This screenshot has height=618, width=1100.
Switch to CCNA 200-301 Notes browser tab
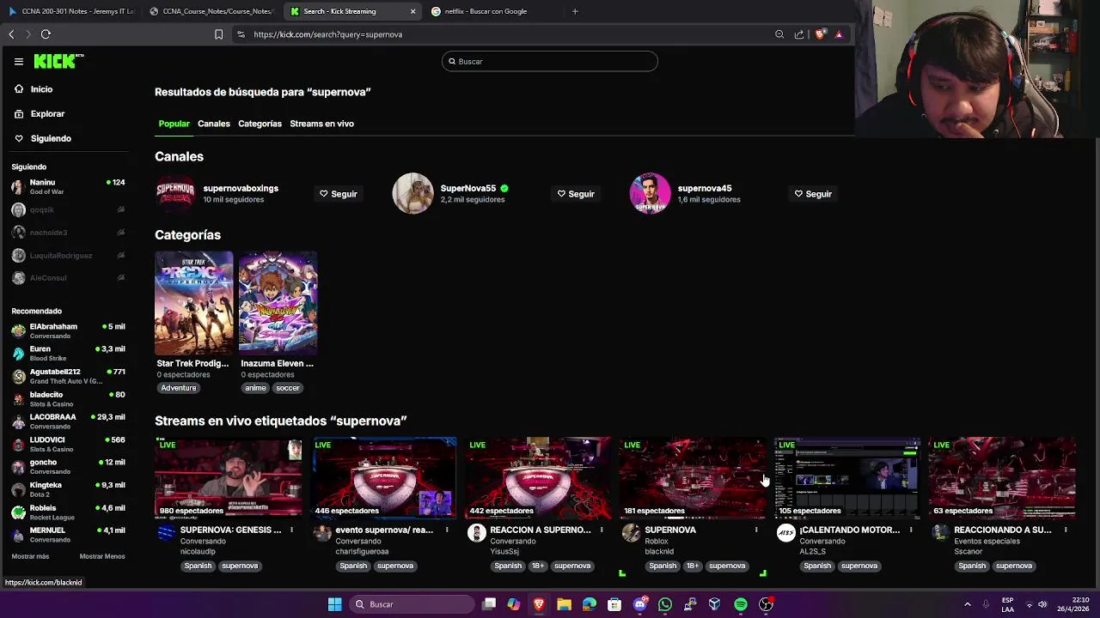(x=71, y=11)
